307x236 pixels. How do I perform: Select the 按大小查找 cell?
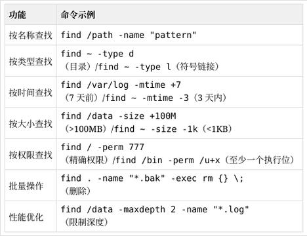tap(31, 124)
